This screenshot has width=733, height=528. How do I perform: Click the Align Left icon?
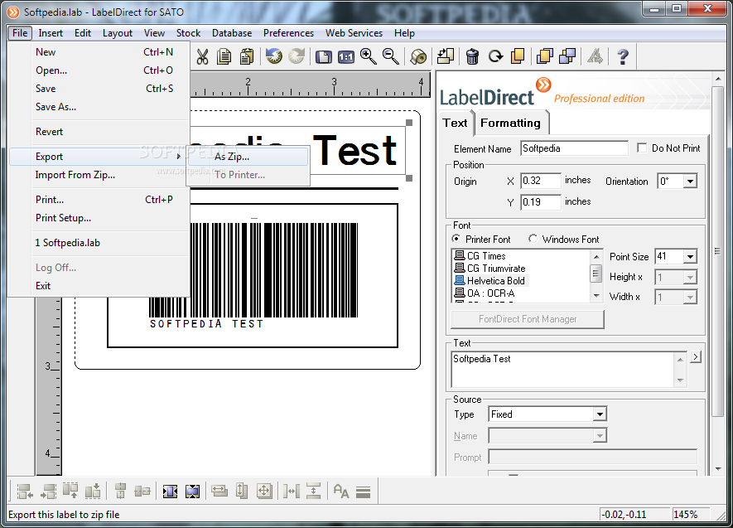tap(25, 492)
